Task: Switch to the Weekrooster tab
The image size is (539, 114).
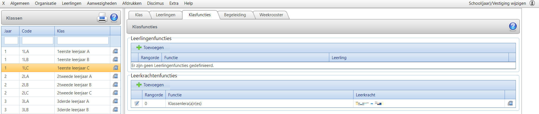Action: 271,15
